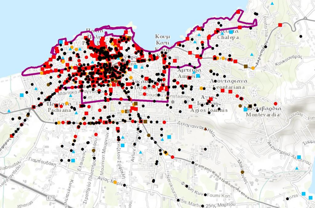315x208 pixels.
Task: Click blue square marker south of Δεληγιαννάκη label start
Action: [169, 137]
